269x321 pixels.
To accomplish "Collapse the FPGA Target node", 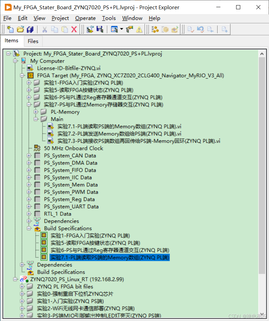I will pyautogui.click(x=22, y=76).
